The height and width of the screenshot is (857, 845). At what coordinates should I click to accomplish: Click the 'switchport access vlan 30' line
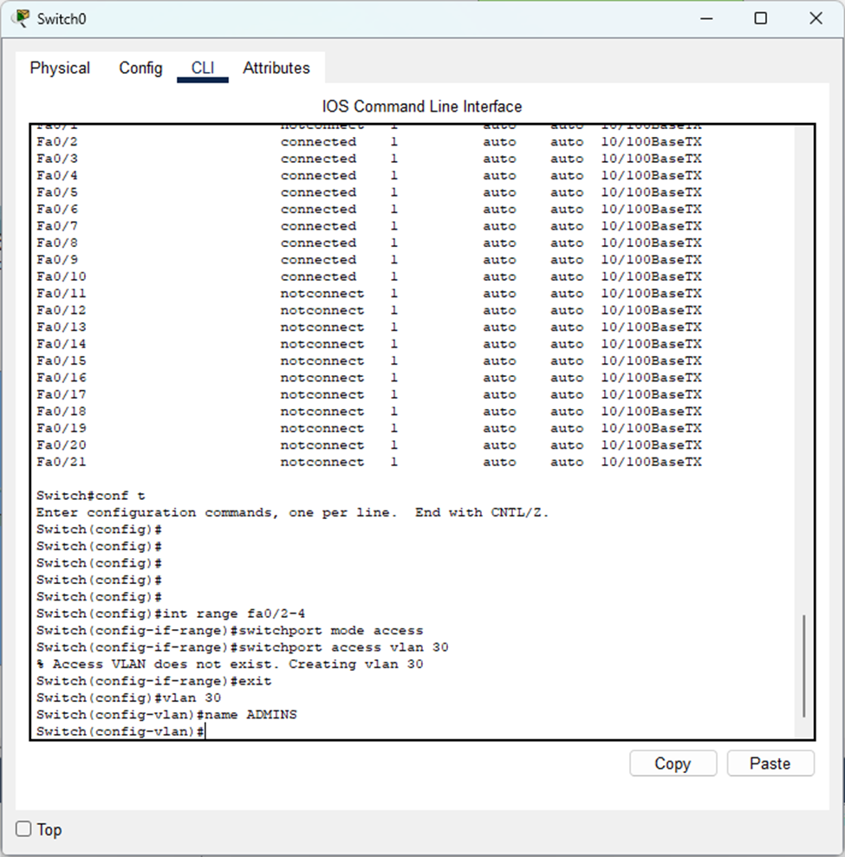pos(242,647)
